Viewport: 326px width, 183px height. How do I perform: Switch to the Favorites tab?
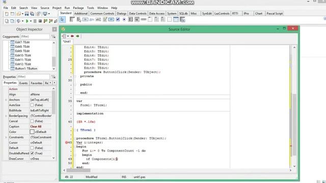(36, 83)
